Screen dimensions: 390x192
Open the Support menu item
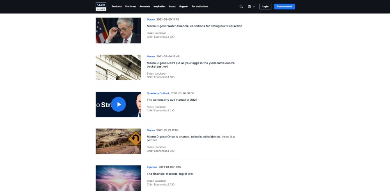pyautogui.click(x=184, y=7)
